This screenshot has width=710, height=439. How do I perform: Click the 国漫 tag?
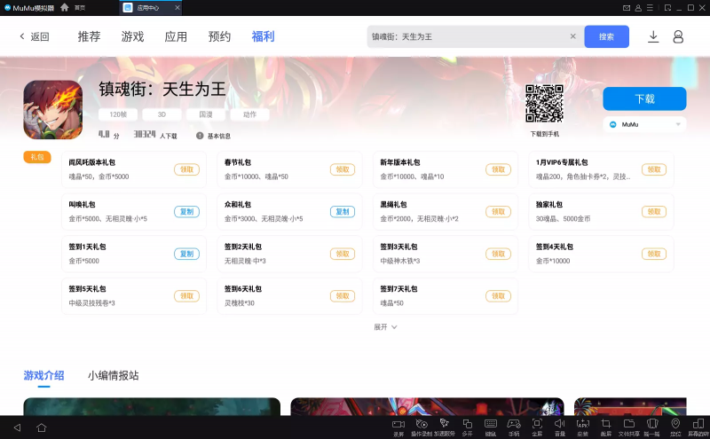coord(206,114)
